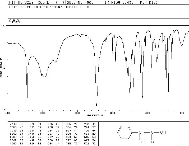The width and height of the screenshot is (189, 146).
Task: Select the 1728 peak entry in table
Action: point(35,124)
